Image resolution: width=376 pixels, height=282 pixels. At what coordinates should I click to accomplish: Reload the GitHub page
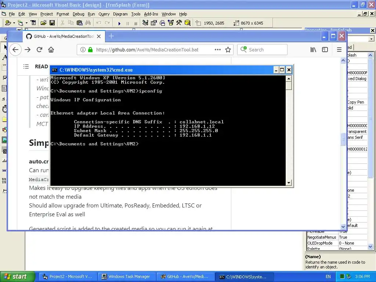(39, 50)
